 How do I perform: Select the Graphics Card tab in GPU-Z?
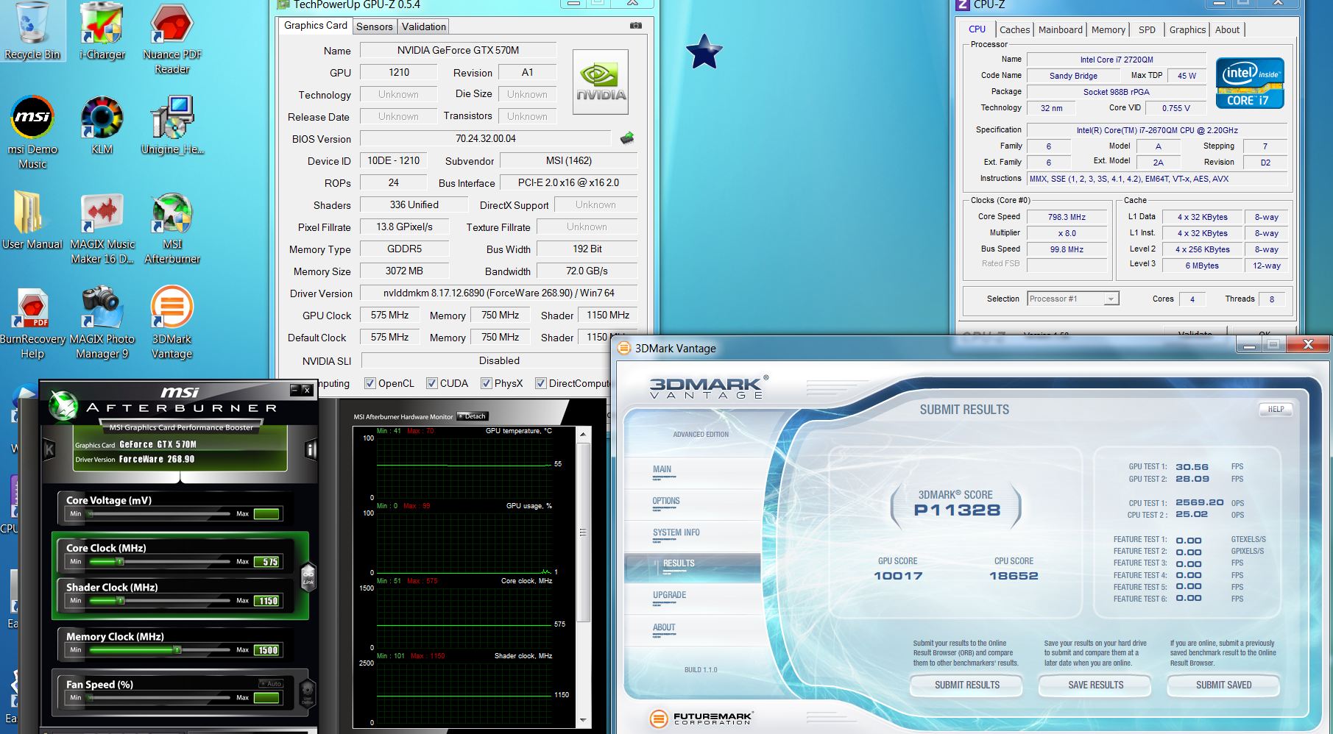pyautogui.click(x=316, y=25)
